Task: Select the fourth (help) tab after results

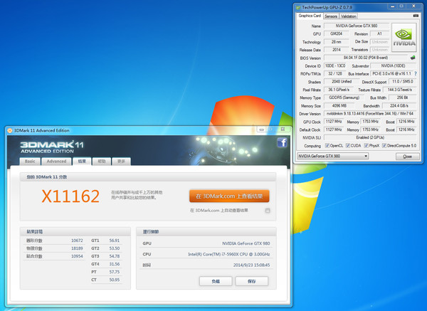Action: coord(102,162)
